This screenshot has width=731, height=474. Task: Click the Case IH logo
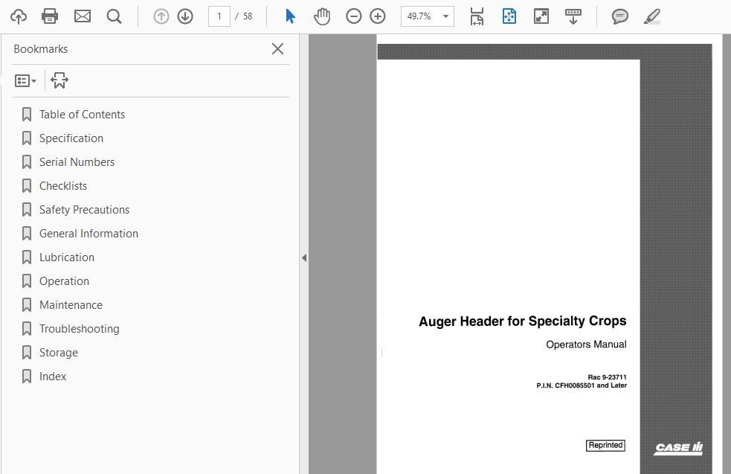678,448
